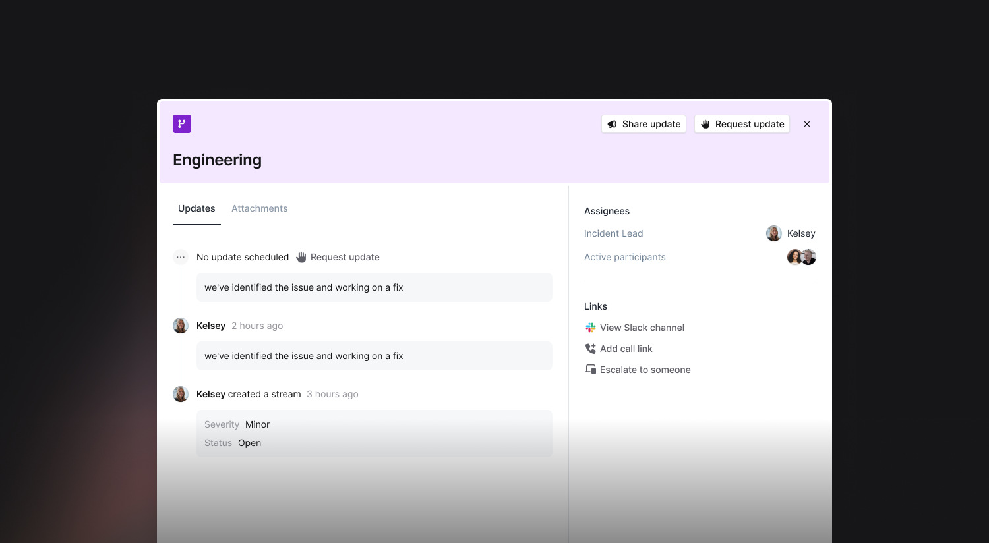The image size is (989, 543).
Task: Click the 'Severity Minor' row
Action: (x=237, y=424)
